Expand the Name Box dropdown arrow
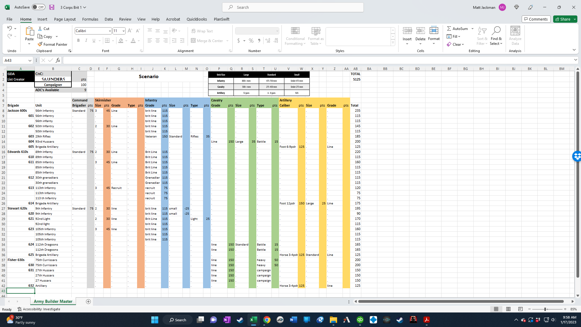Screen dimensions: 581x327 30,60
